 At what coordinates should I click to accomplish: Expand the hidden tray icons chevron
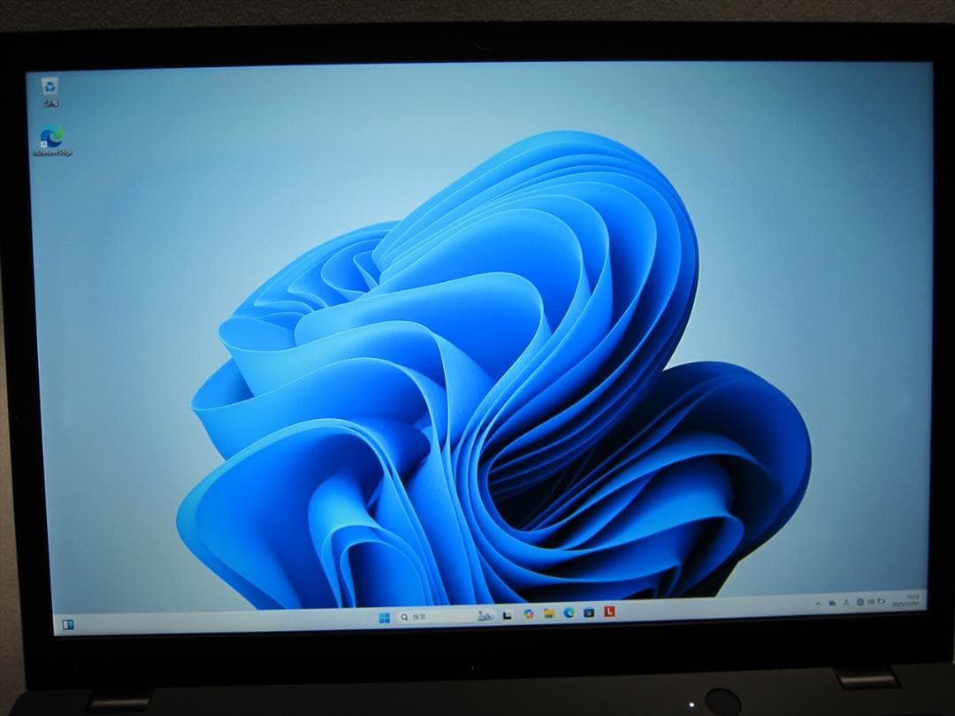pos(818,603)
